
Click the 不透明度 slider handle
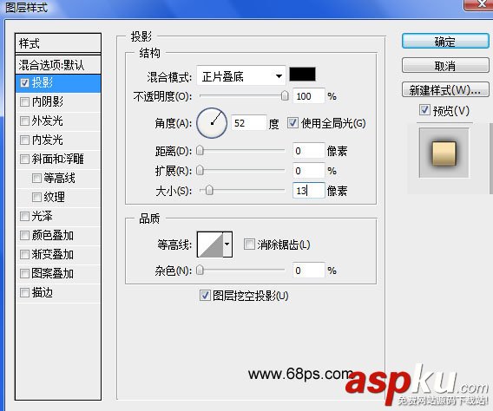pyautogui.click(x=285, y=95)
